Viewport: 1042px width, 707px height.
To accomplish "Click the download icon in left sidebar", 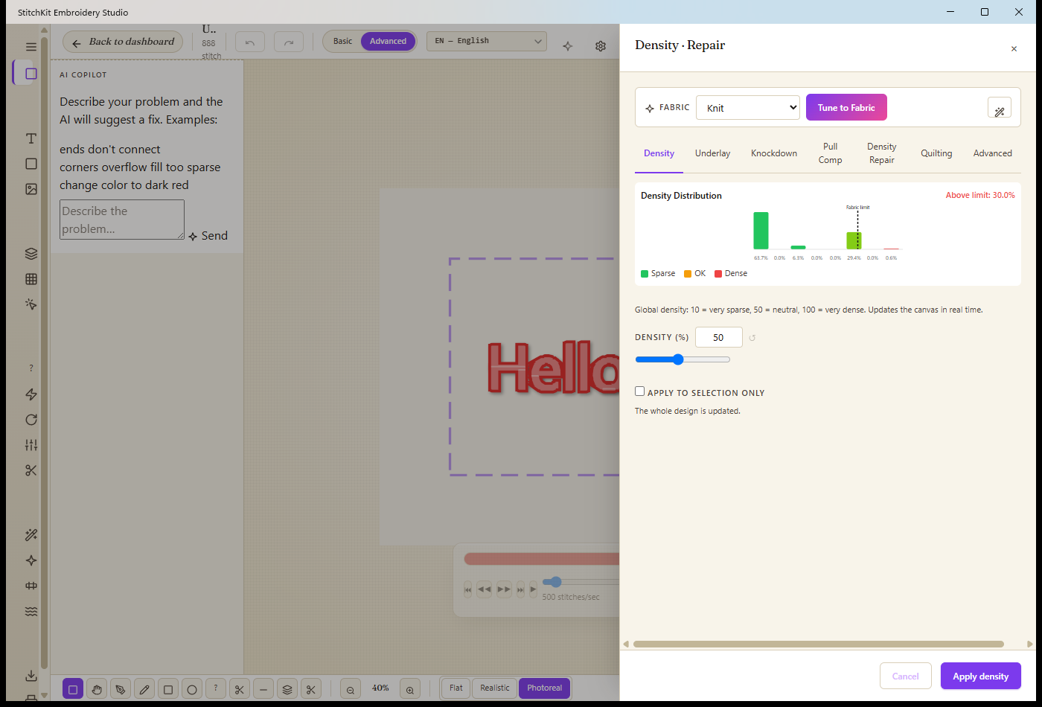I will [x=31, y=676].
